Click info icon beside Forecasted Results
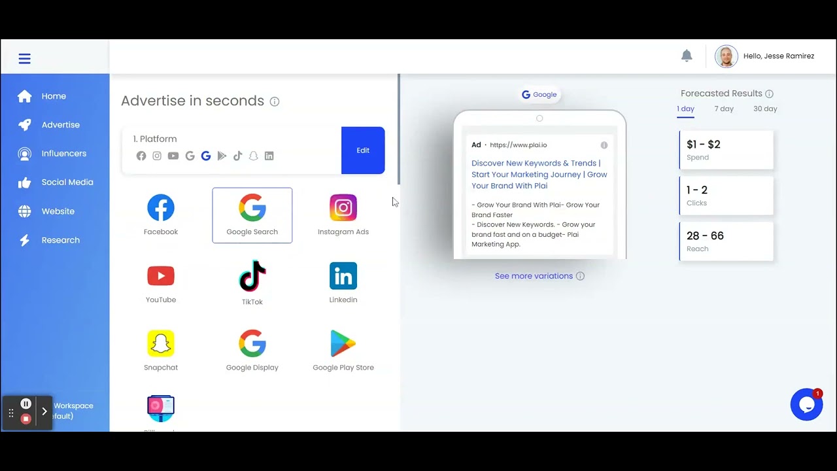 (769, 94)
